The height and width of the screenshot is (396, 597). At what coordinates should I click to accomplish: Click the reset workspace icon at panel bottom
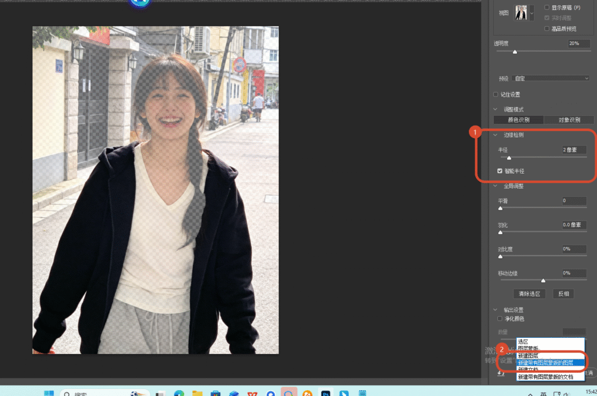coord(501,373)
